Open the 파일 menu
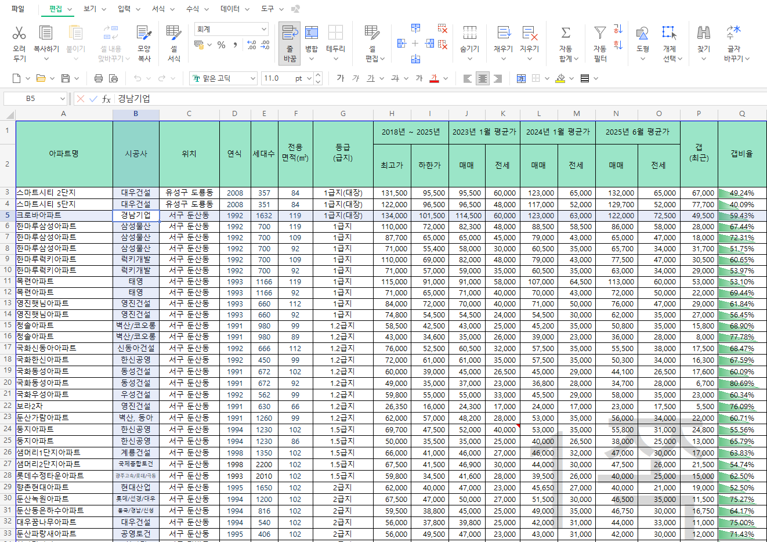 coord(18,9)
